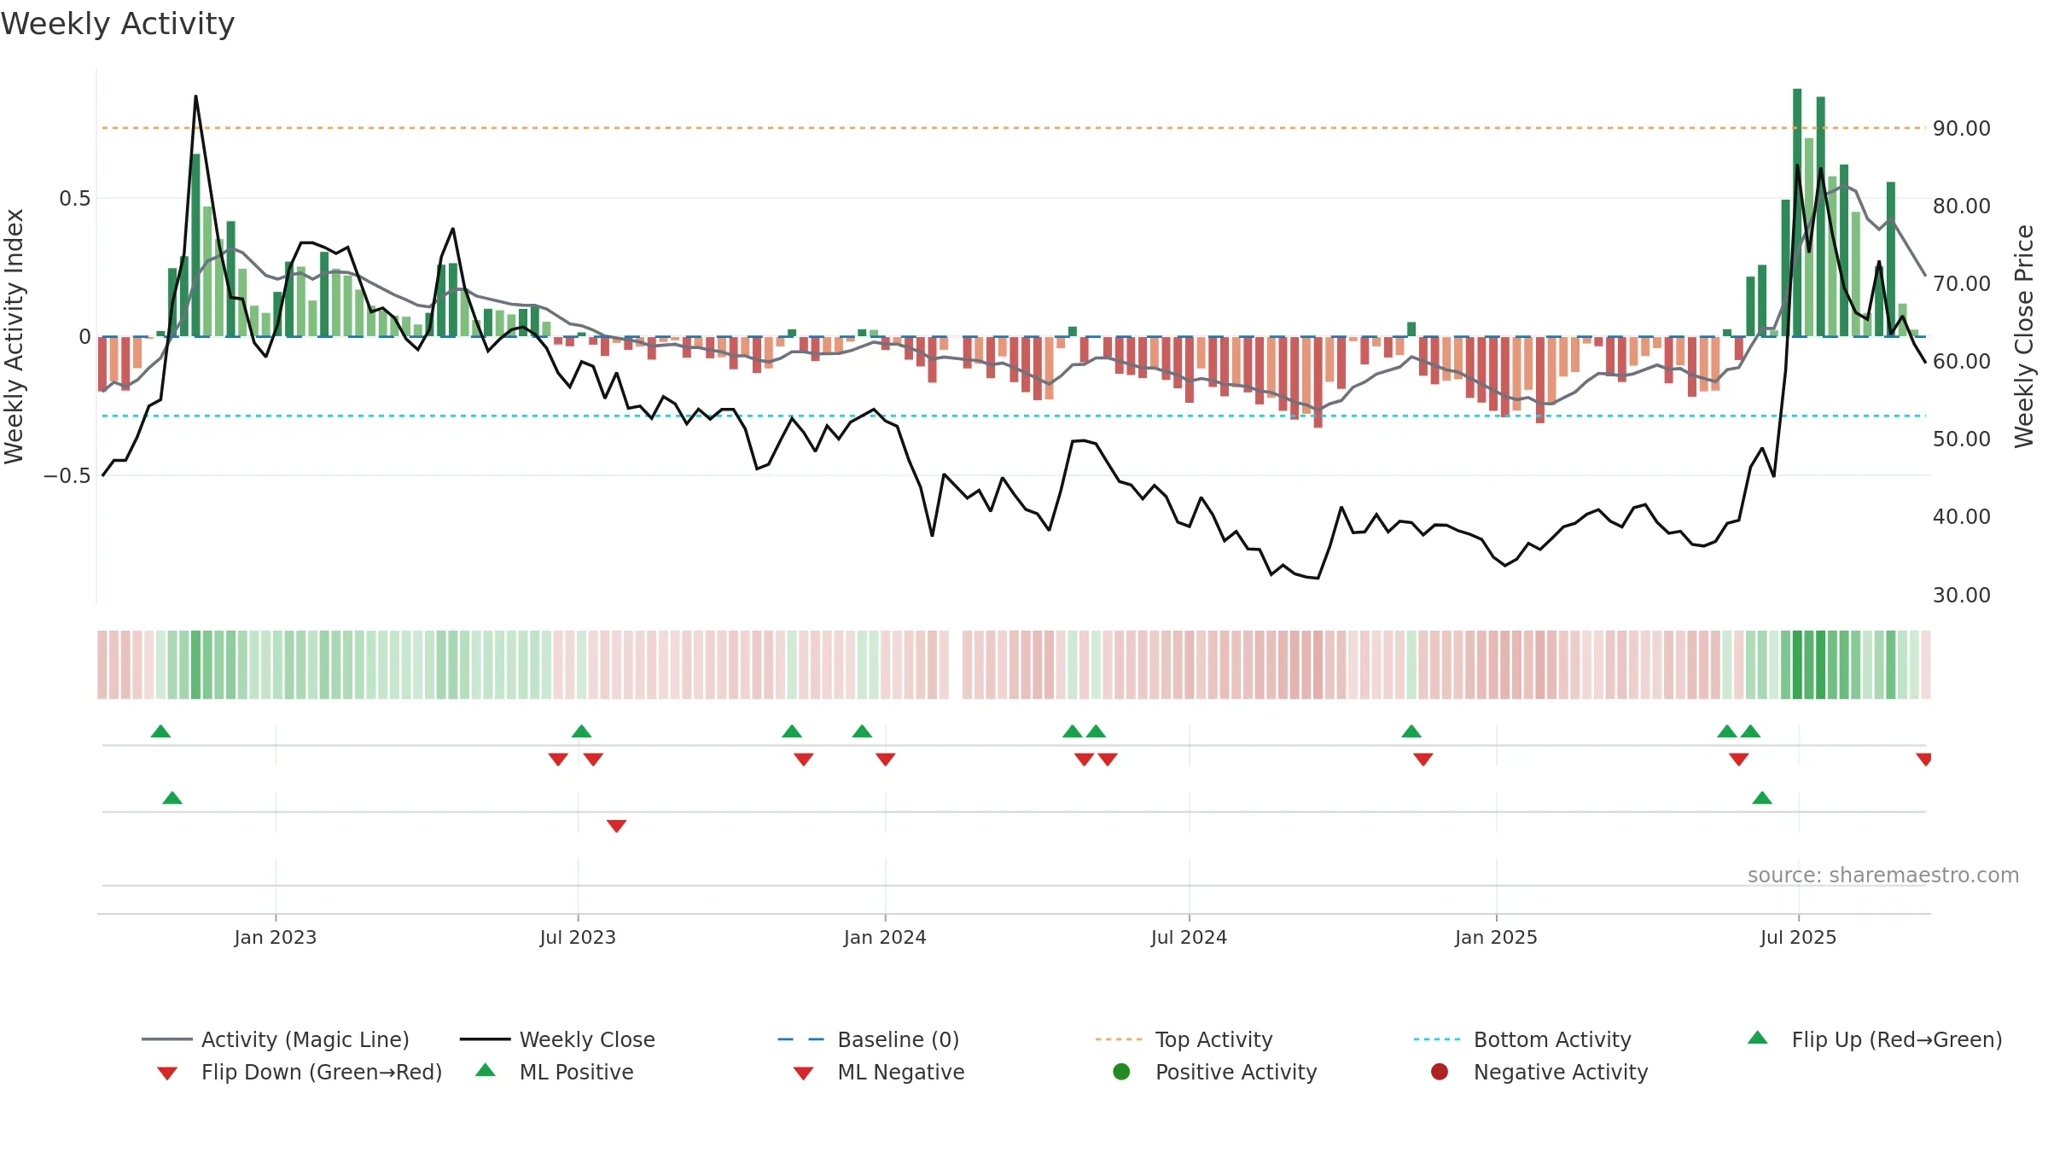Click the last flip-down marker at chart end
The height and width of the screenshot is (1152, 2048).
click(1923, 759)
